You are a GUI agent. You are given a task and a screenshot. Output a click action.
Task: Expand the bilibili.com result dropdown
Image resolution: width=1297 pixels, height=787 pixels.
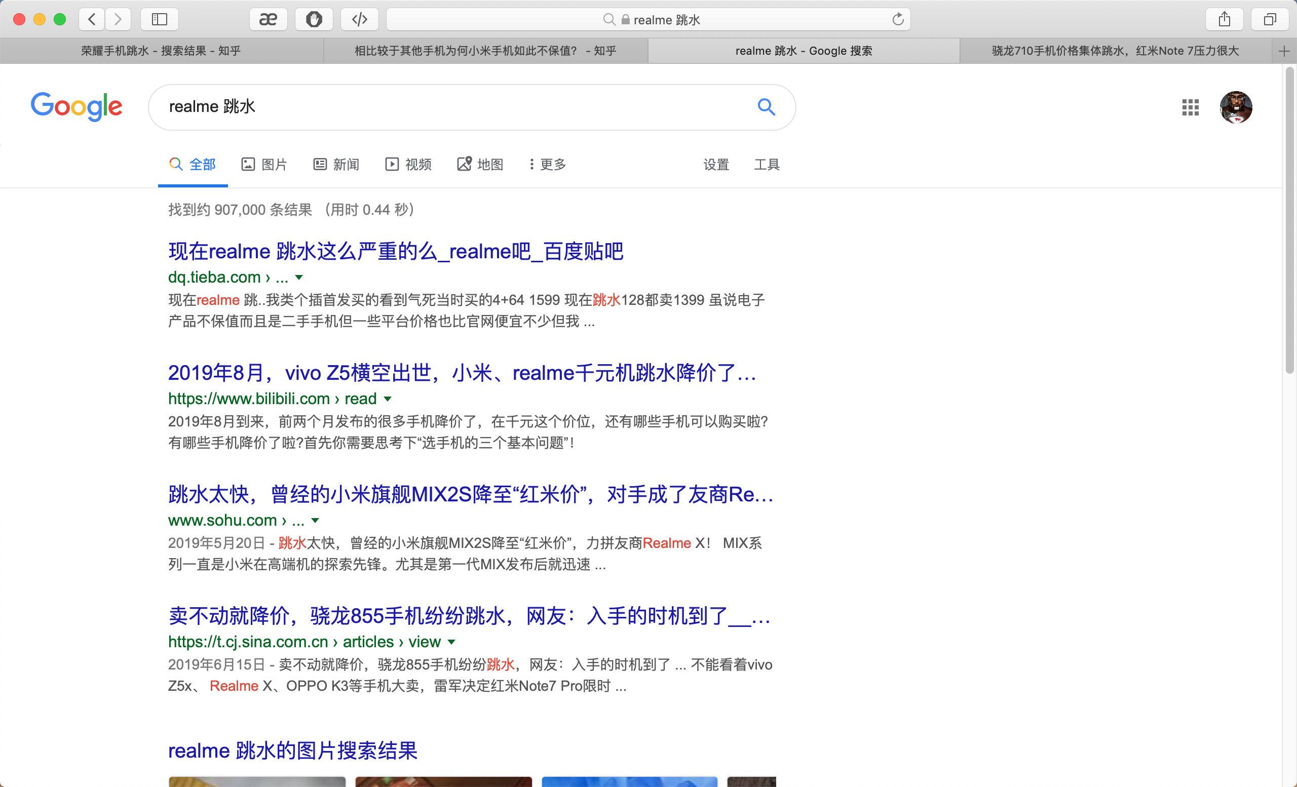[x=388, y=399]
